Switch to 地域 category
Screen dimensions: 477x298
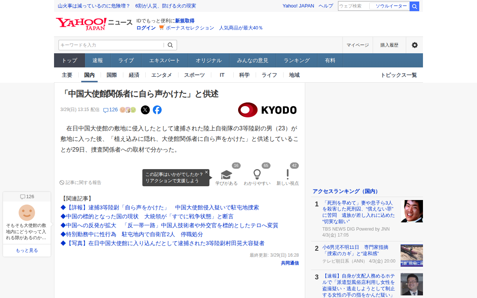coord(294,75)
